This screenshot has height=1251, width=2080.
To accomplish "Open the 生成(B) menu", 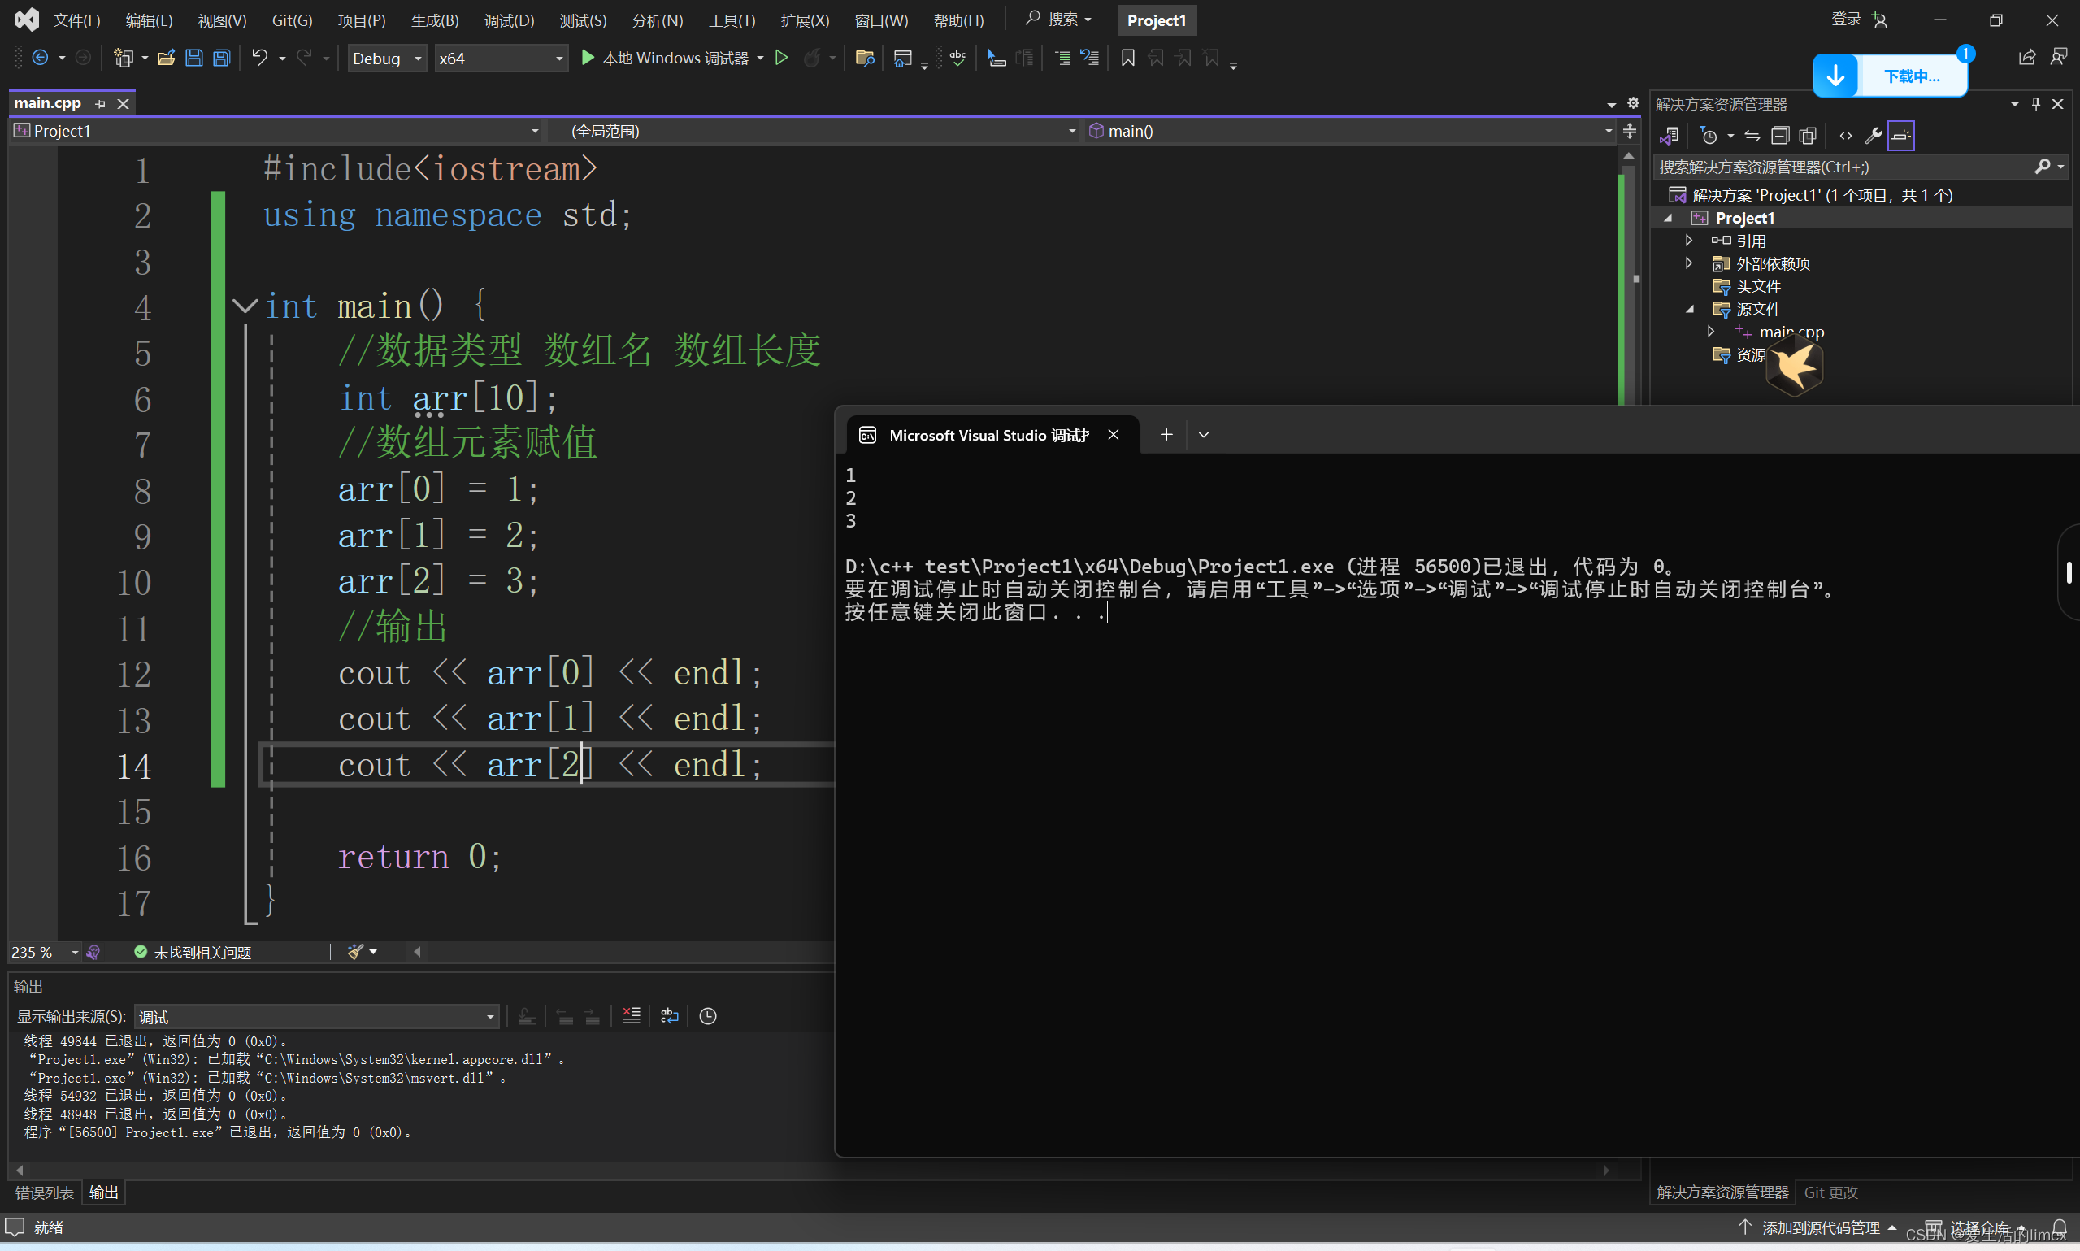I will coord(435,20).
